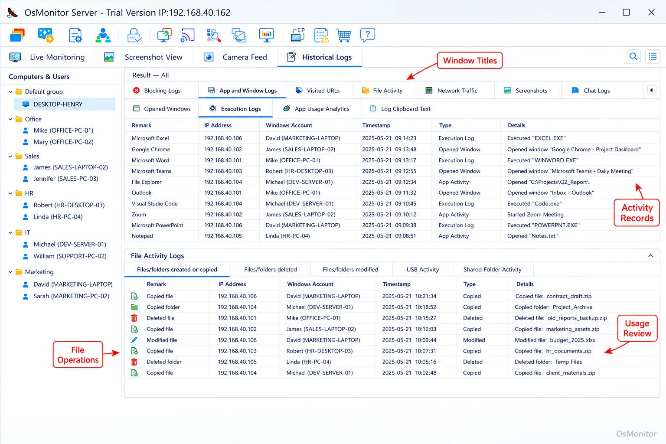Collapse the Marketing group chevron
Screen dimensions: 666x444
coord(10,272)
